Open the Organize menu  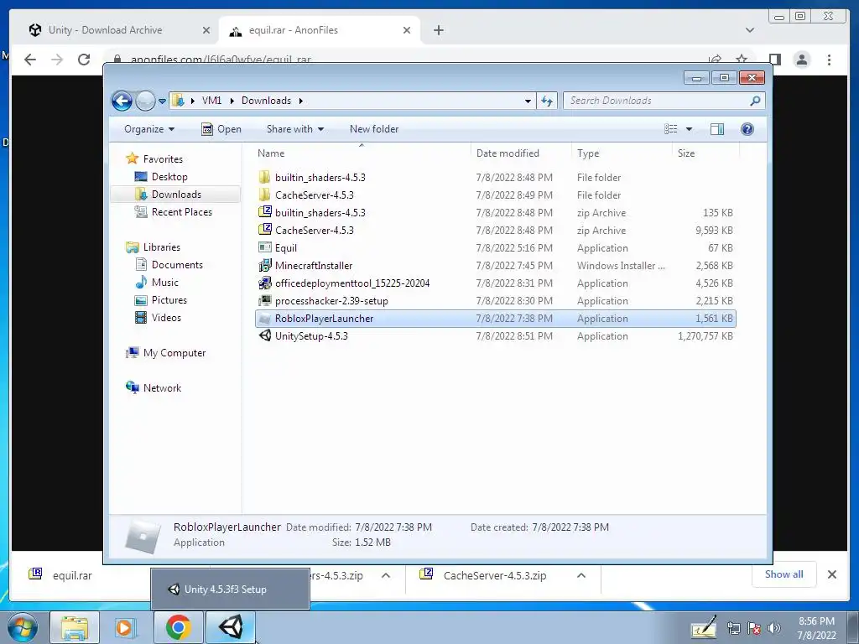pyautogui.click(x=149, y=129)
